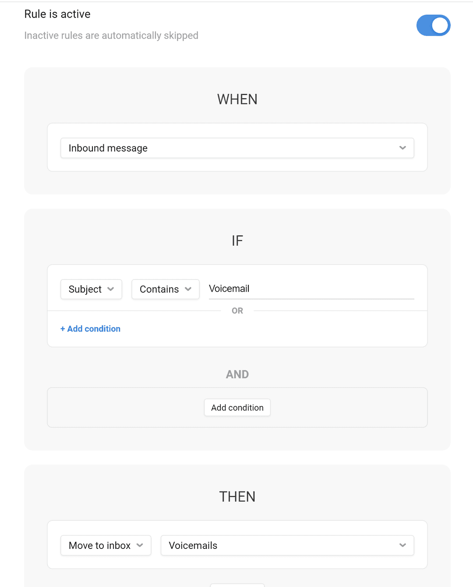Click the IF section heading

[237, 240]
